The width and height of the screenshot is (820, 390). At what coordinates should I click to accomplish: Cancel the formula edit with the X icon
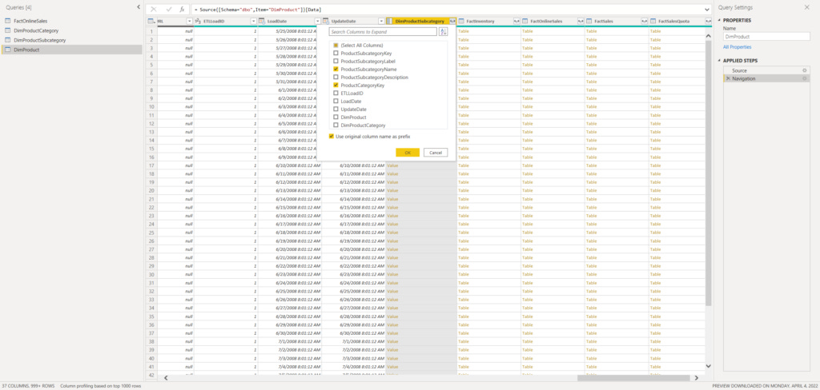(154, 10)
